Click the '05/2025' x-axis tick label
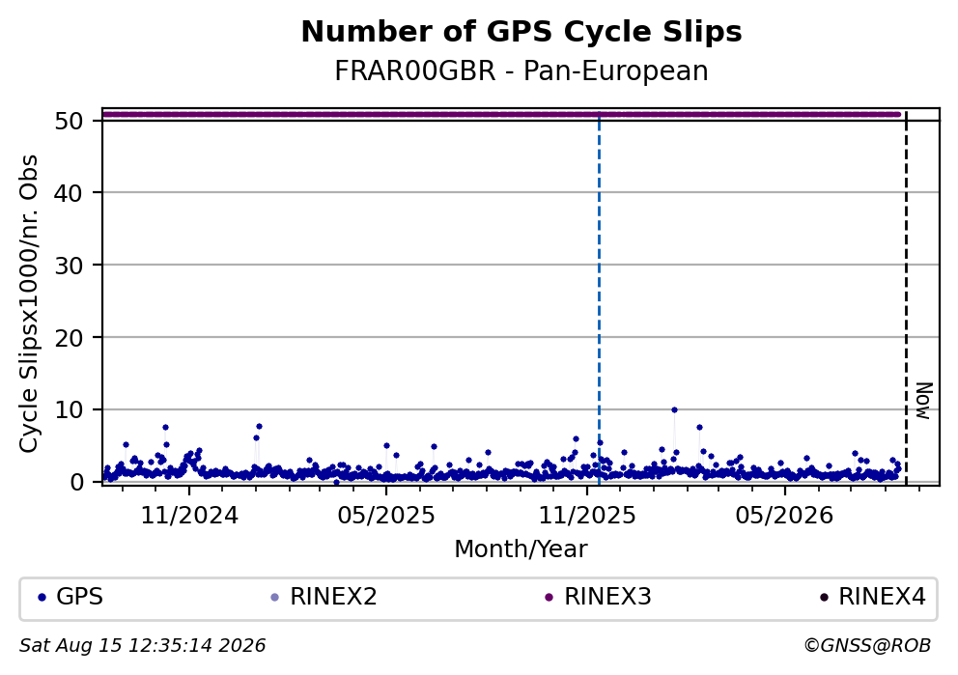Screen dimensions: 958x675 pyautogui.click(x=386, y=516)
